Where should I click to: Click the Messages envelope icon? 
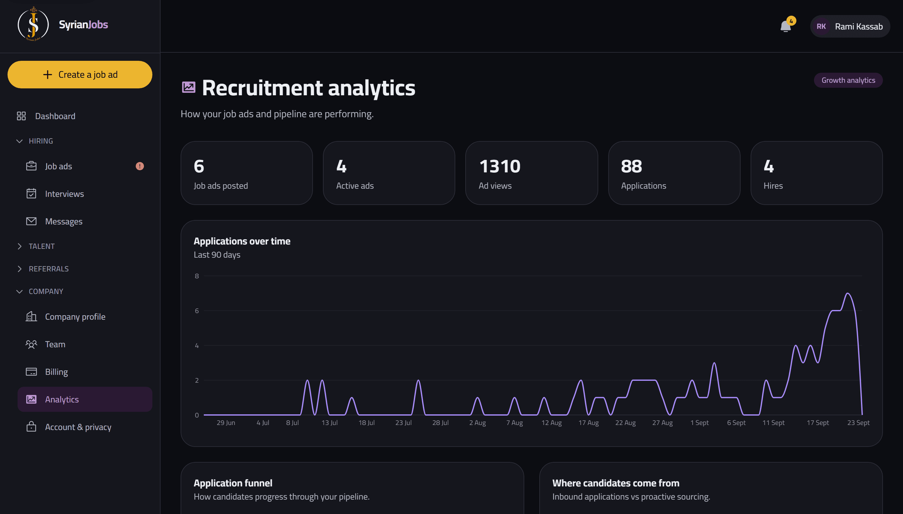31,221
